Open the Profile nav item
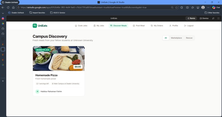The height and width of the screenshot is (117, 222). 174,26
